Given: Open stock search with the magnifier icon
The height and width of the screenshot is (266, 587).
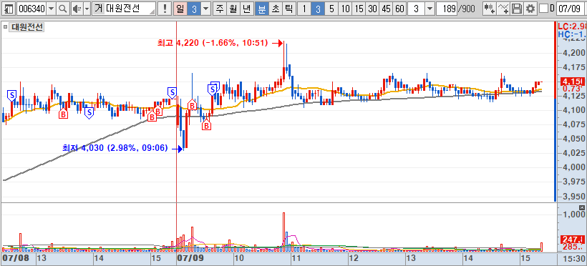Looking at the screenshot, I should 62,9.
